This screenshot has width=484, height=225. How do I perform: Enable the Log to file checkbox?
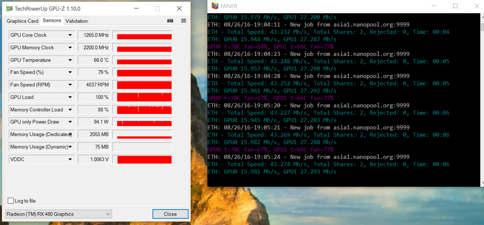click(x=11, y=201)
